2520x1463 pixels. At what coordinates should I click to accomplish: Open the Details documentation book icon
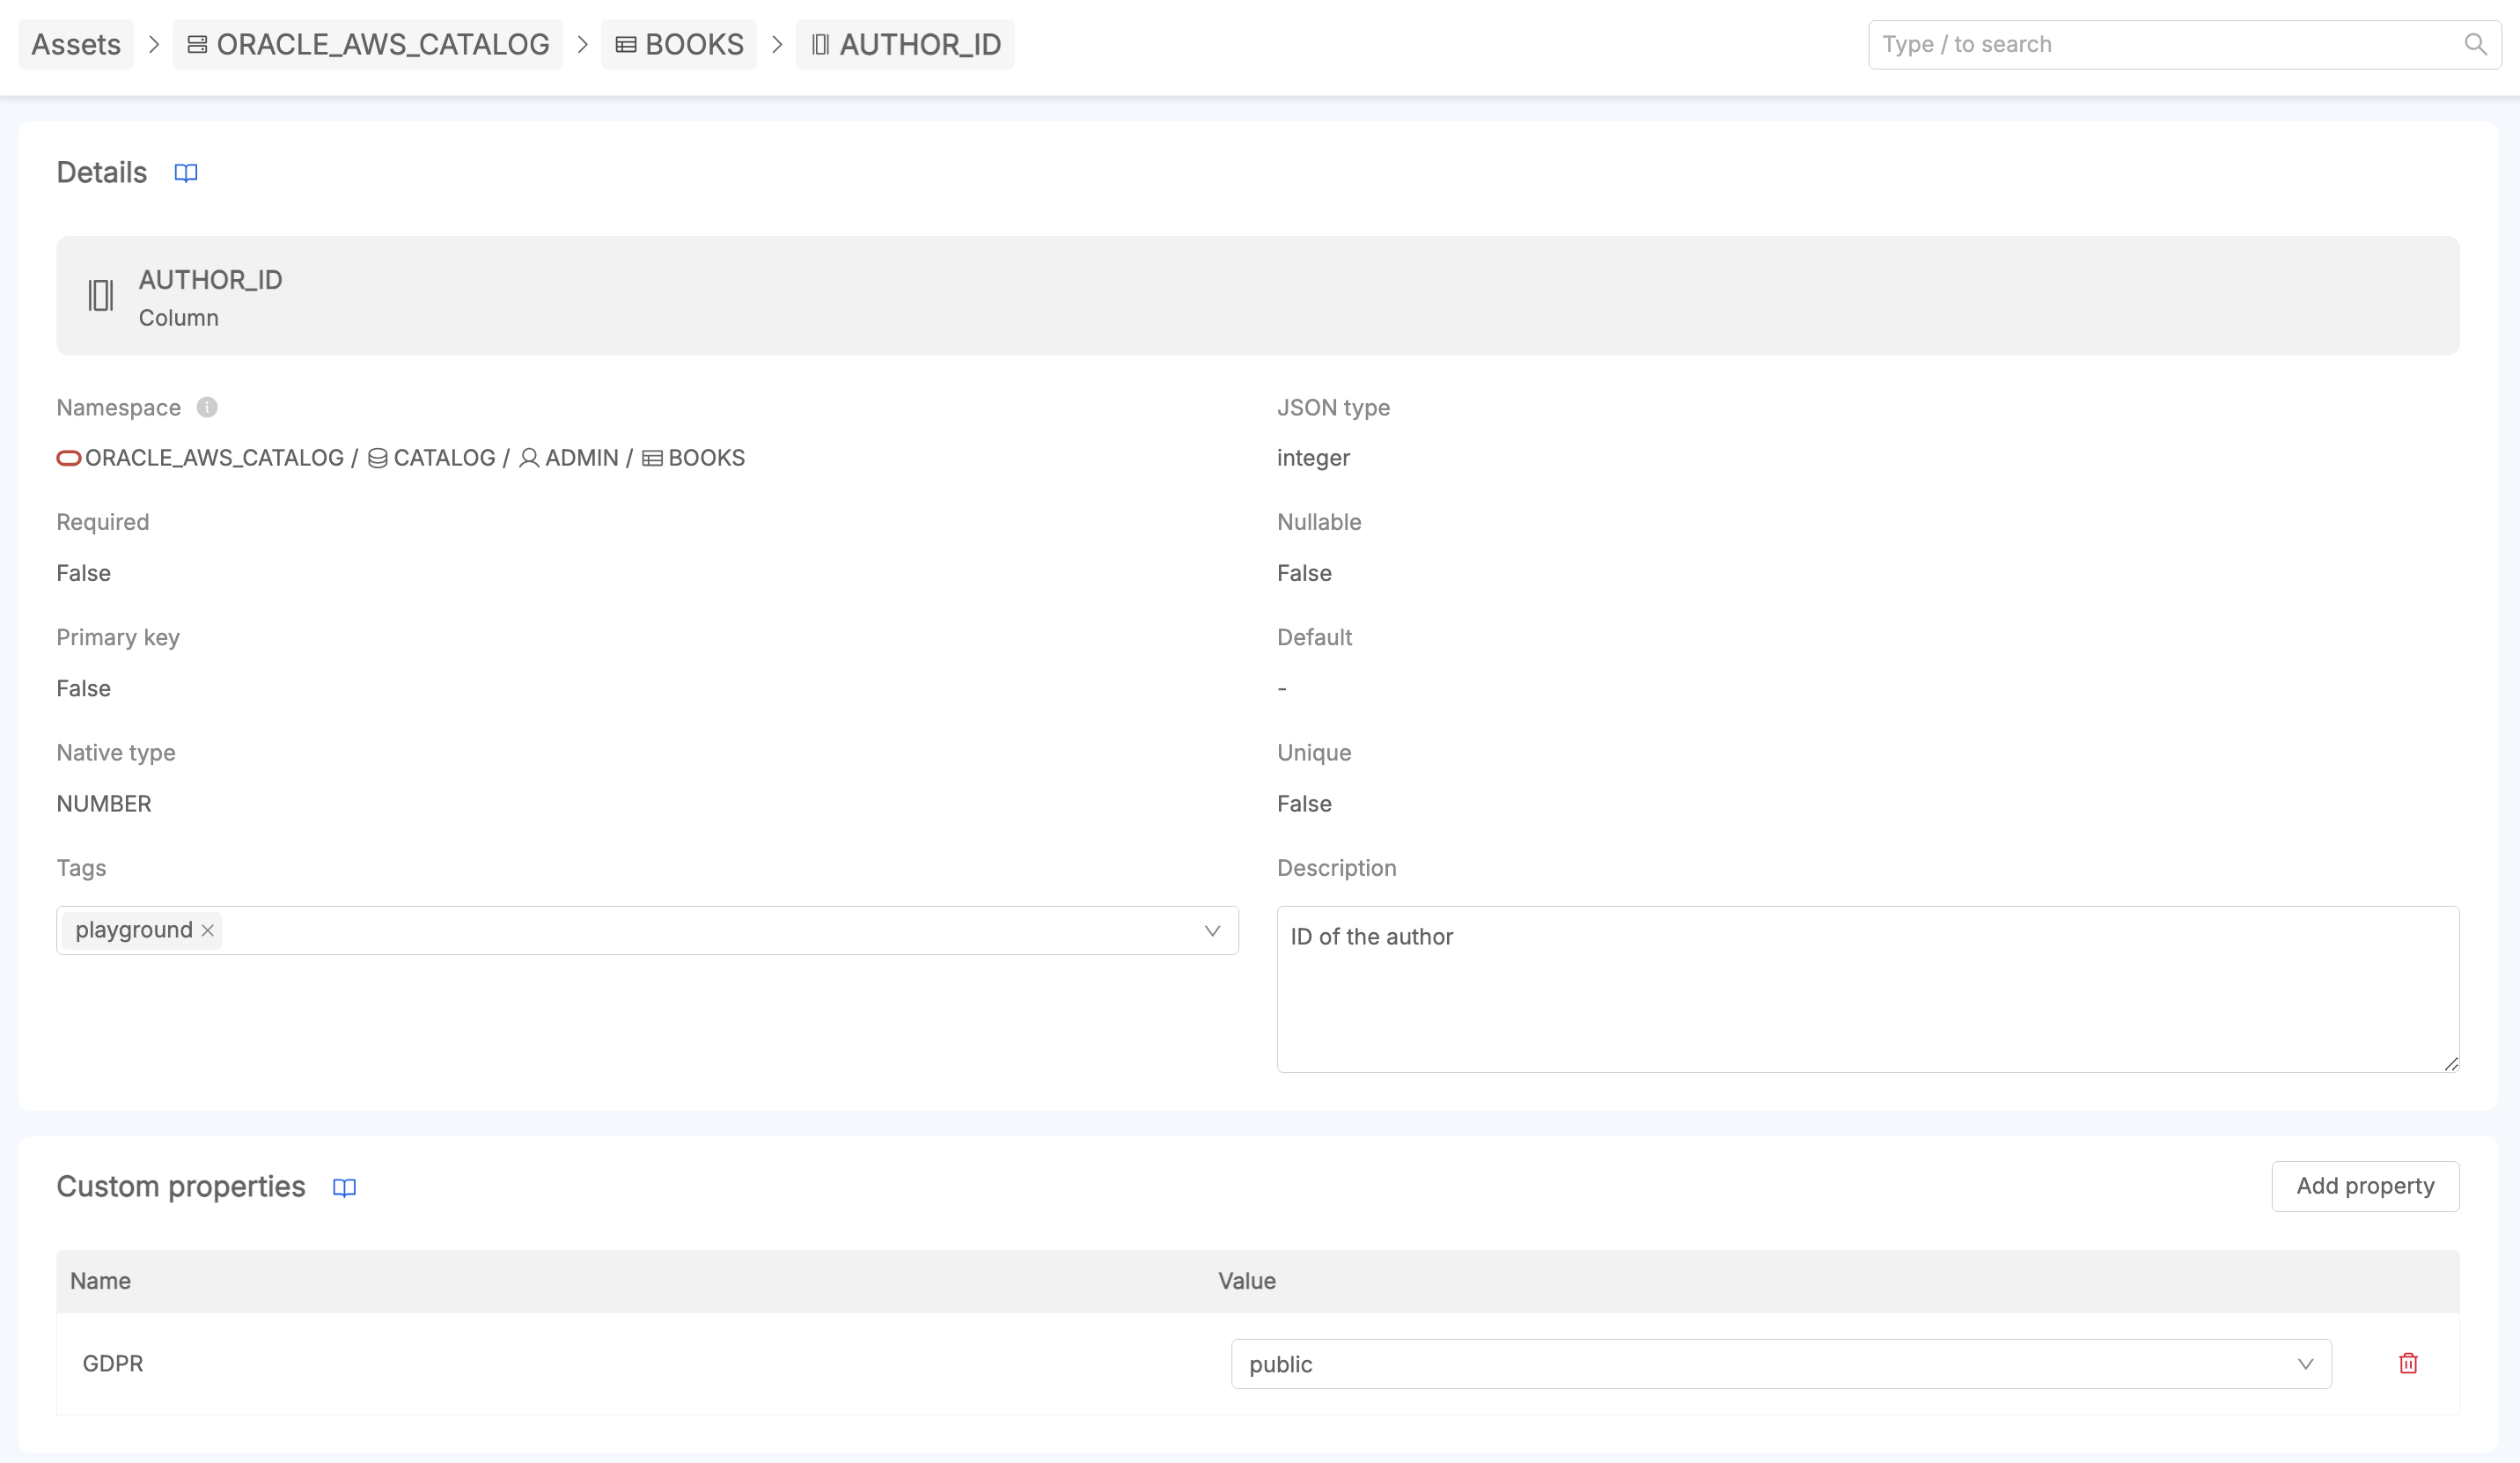point(186,173)
